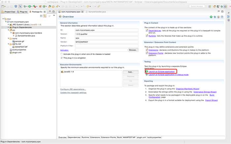Open the Extension Points tab
The height and width of the screenshot is (144, 231).
tap(109, 137)
